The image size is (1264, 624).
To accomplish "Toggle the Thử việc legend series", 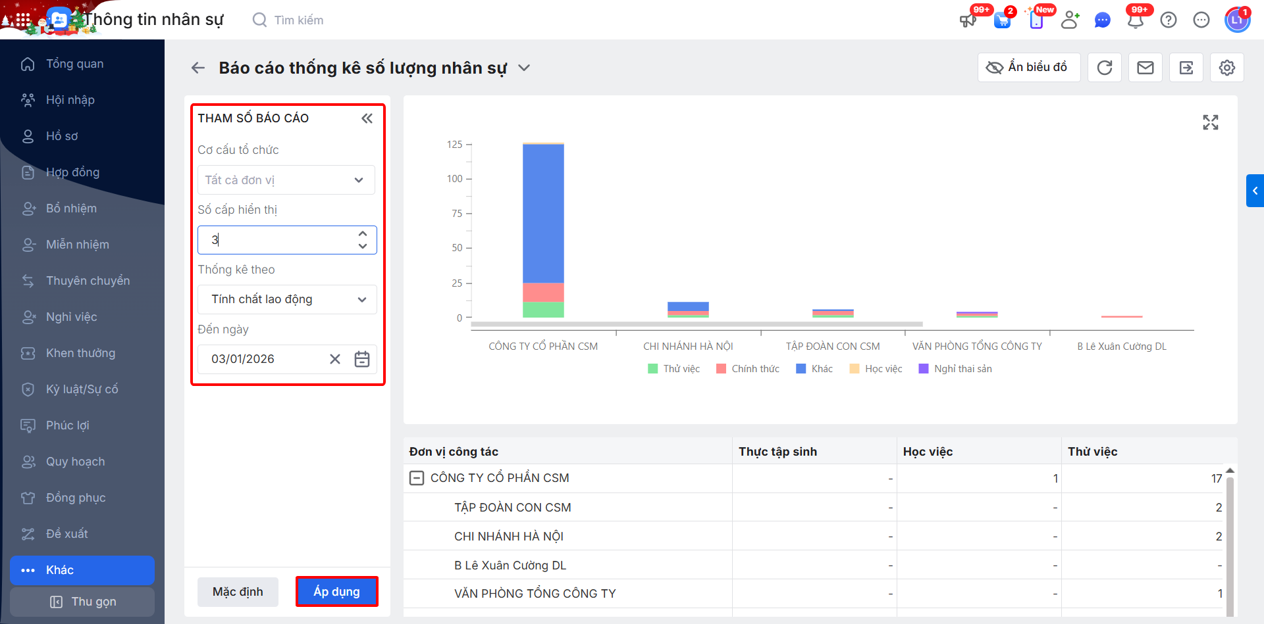I will 673,369.
